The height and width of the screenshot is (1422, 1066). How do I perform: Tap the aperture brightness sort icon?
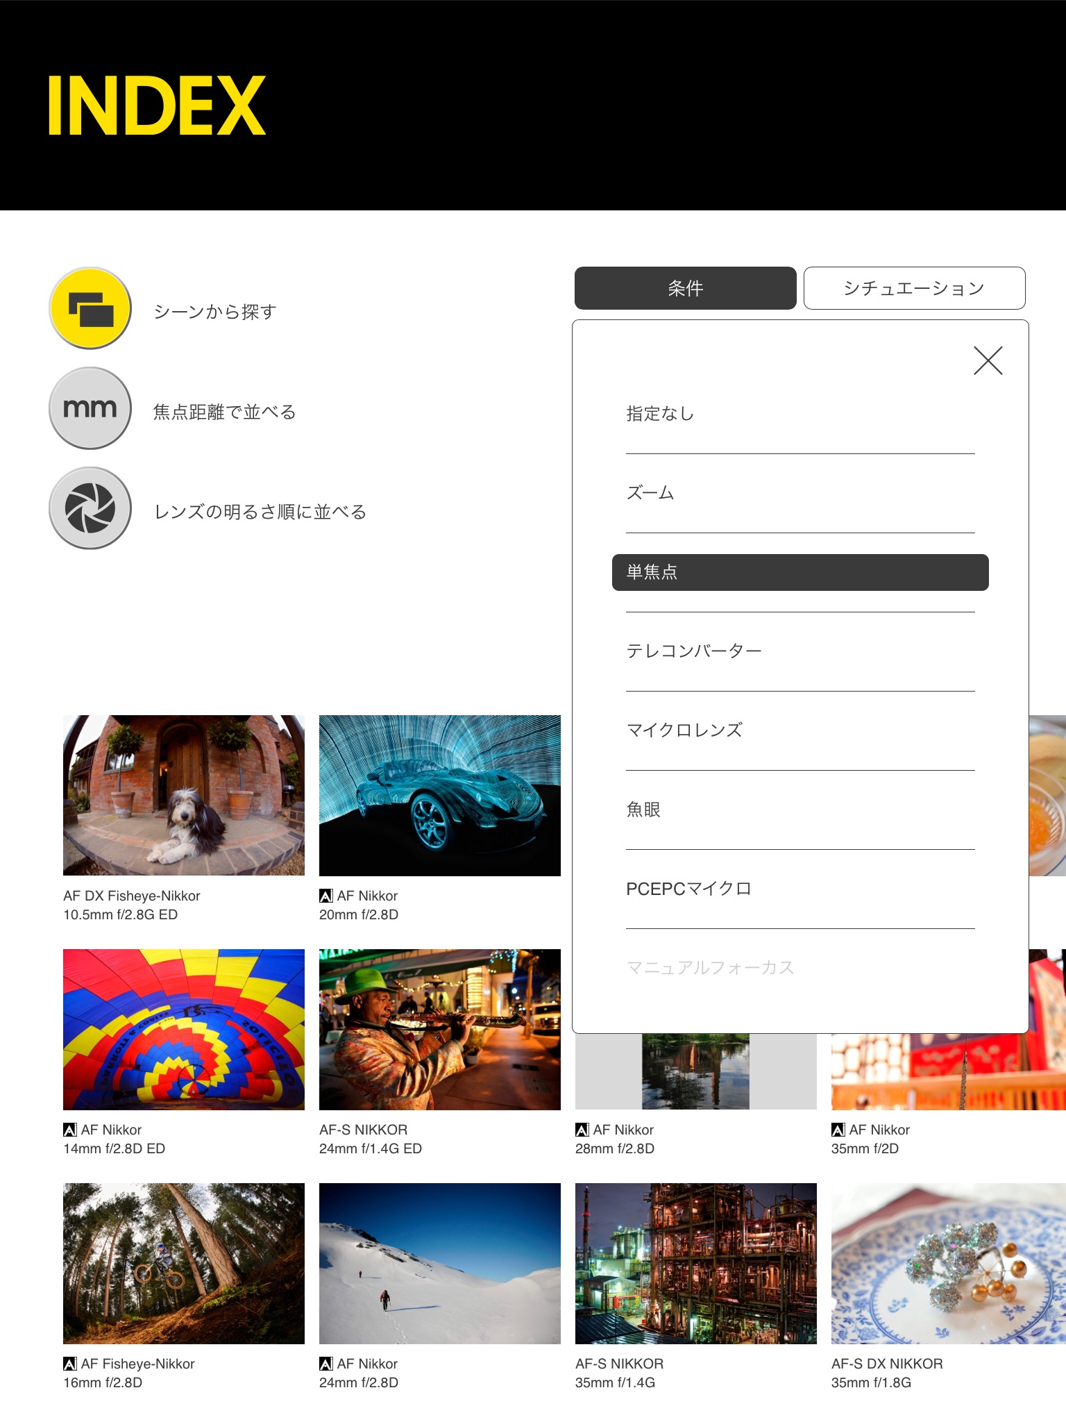point(90,508)
